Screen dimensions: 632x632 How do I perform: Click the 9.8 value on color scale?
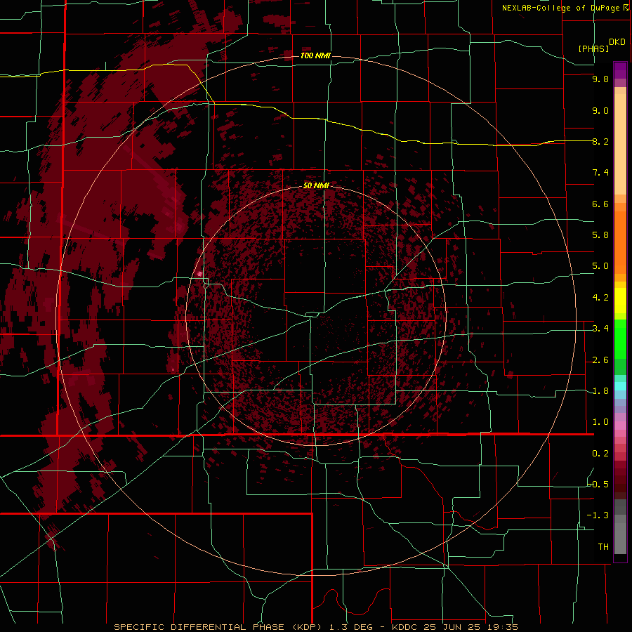point(600,79)
